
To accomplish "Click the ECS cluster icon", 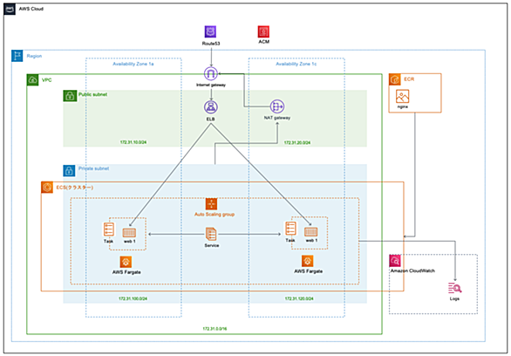I will [x=47, y=188].
